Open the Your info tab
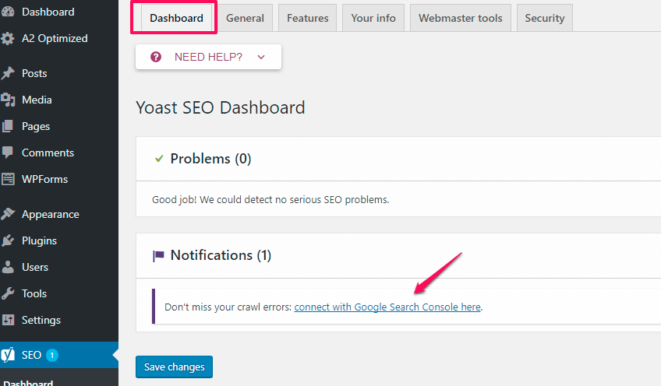Viewport: 661px width, 386px height. coord(373,18)
